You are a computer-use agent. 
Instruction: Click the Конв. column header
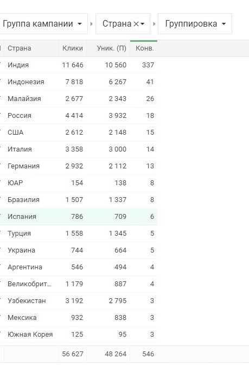145,48
